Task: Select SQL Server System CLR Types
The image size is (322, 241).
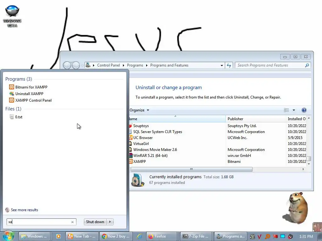Action: (218, 132)
